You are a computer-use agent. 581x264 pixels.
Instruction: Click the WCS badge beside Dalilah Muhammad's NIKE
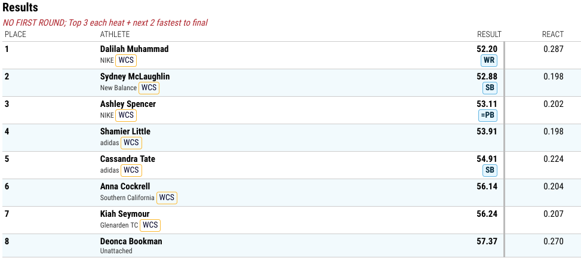(x=126, y=60)
